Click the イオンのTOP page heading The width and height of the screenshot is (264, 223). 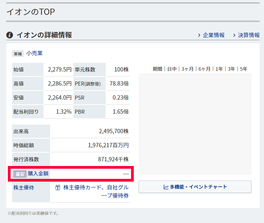31,12
